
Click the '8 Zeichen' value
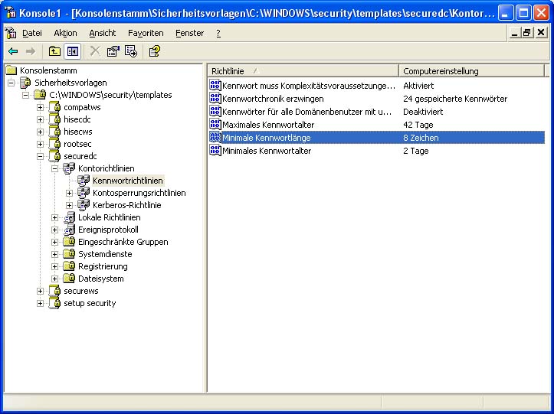(x=421, y=138)
